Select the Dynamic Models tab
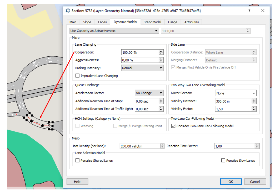Image resolution: width=275 pixels, height=191 pixels. 125,22
